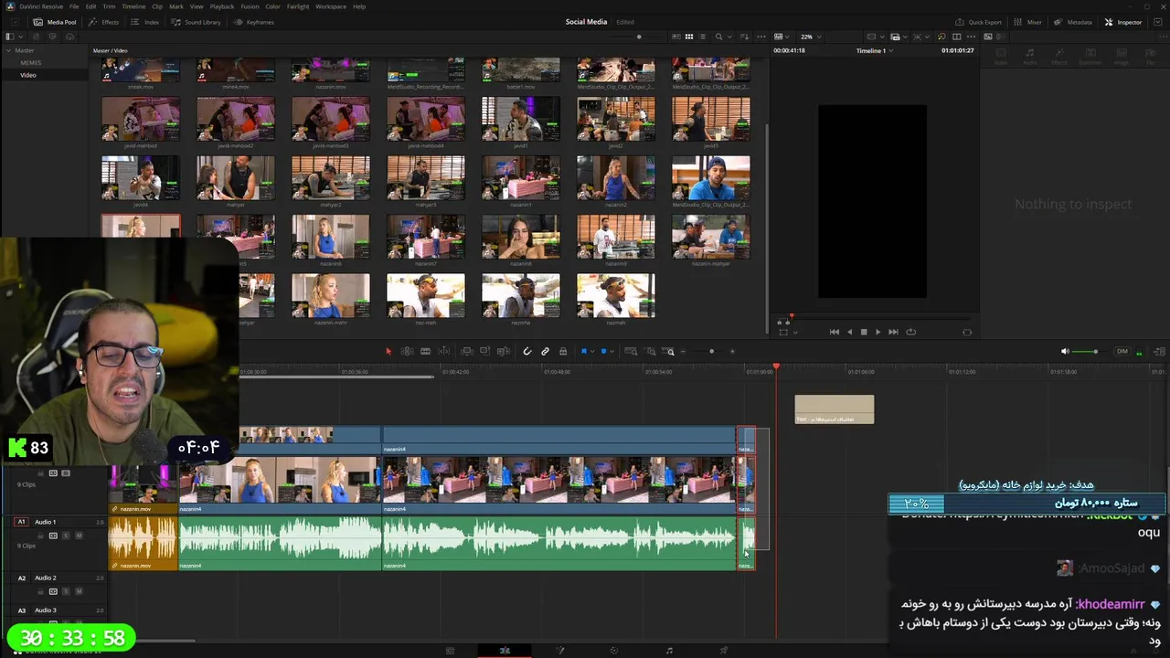Open the media pool sort order dropdown
Image resolution: width=1170 pixels, height=658 pixels.
click(744, 37)
